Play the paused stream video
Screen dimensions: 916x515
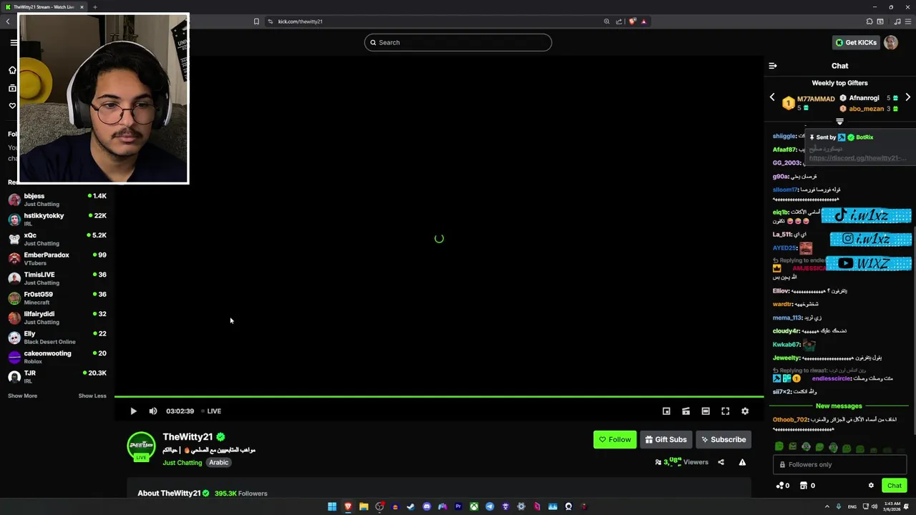tap(133, 411)
